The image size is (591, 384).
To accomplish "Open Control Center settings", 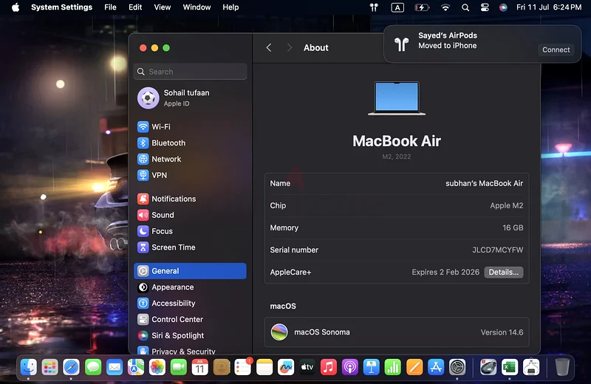I will pos(190,319).
